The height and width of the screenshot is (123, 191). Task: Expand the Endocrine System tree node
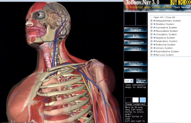point(152,45)
